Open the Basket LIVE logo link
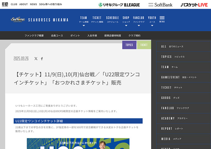The height and width of the screenshot is (149, 211). (x=194, y=5)
